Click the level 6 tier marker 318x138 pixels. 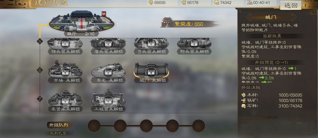40,70
